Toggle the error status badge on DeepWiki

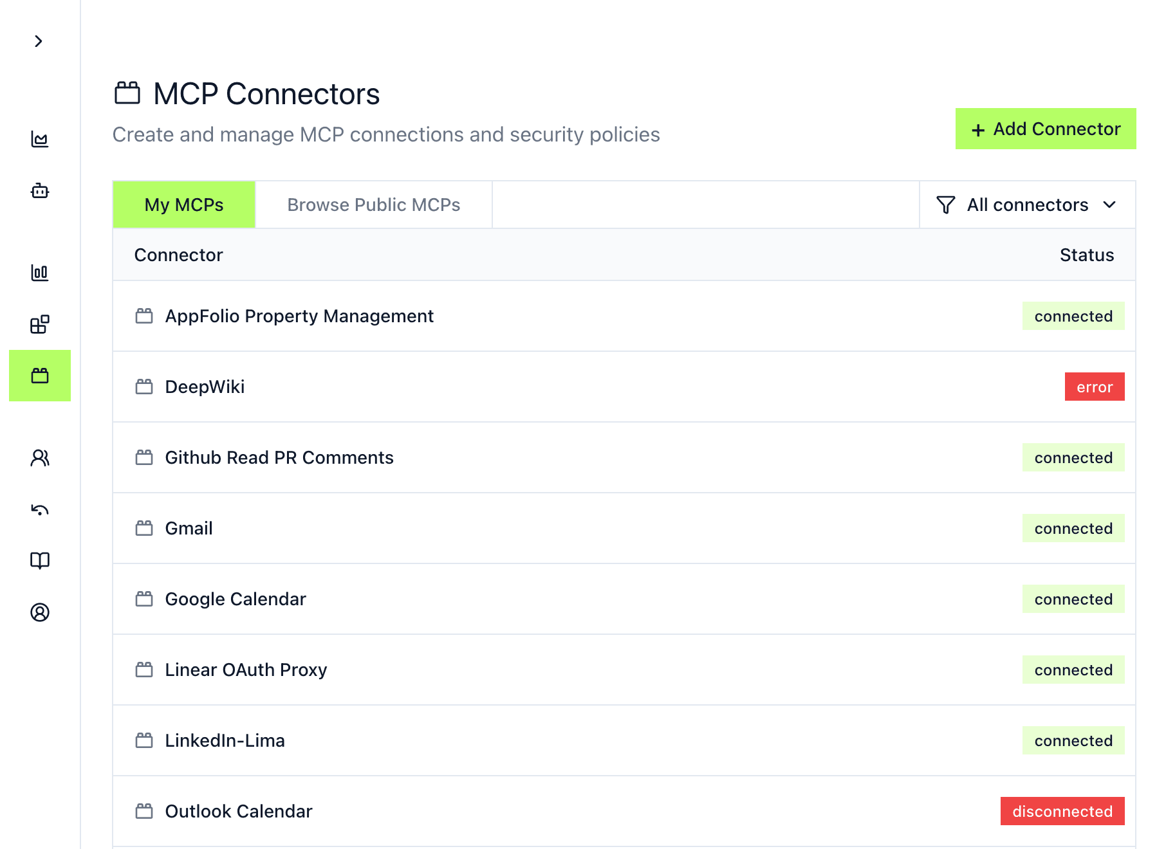[1094, 387]
